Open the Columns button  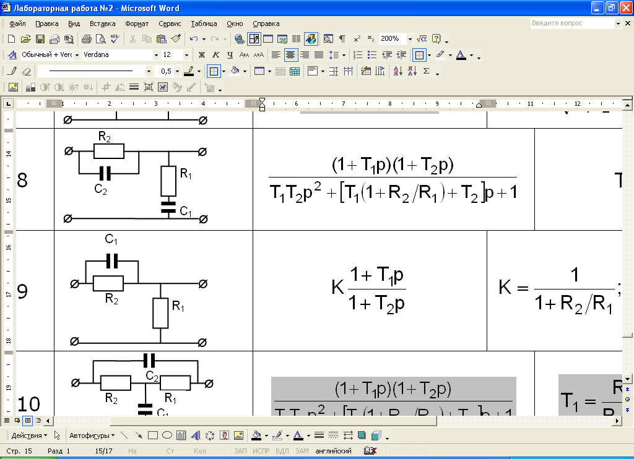click(x=297, y=39)
